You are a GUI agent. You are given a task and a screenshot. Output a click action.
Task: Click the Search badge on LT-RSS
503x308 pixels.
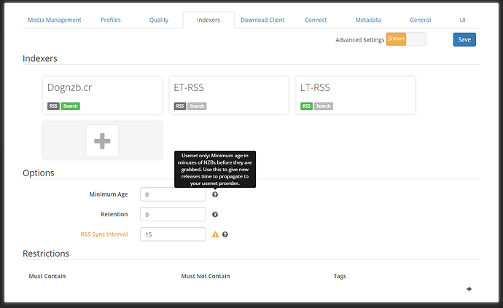click(324, 106)
